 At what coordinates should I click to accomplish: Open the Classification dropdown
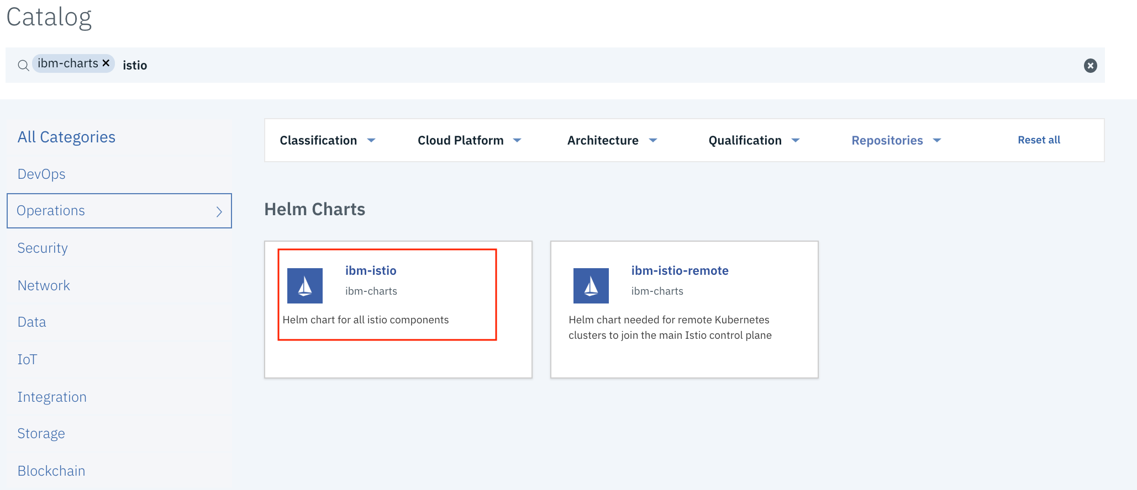(x=328, y=140)
